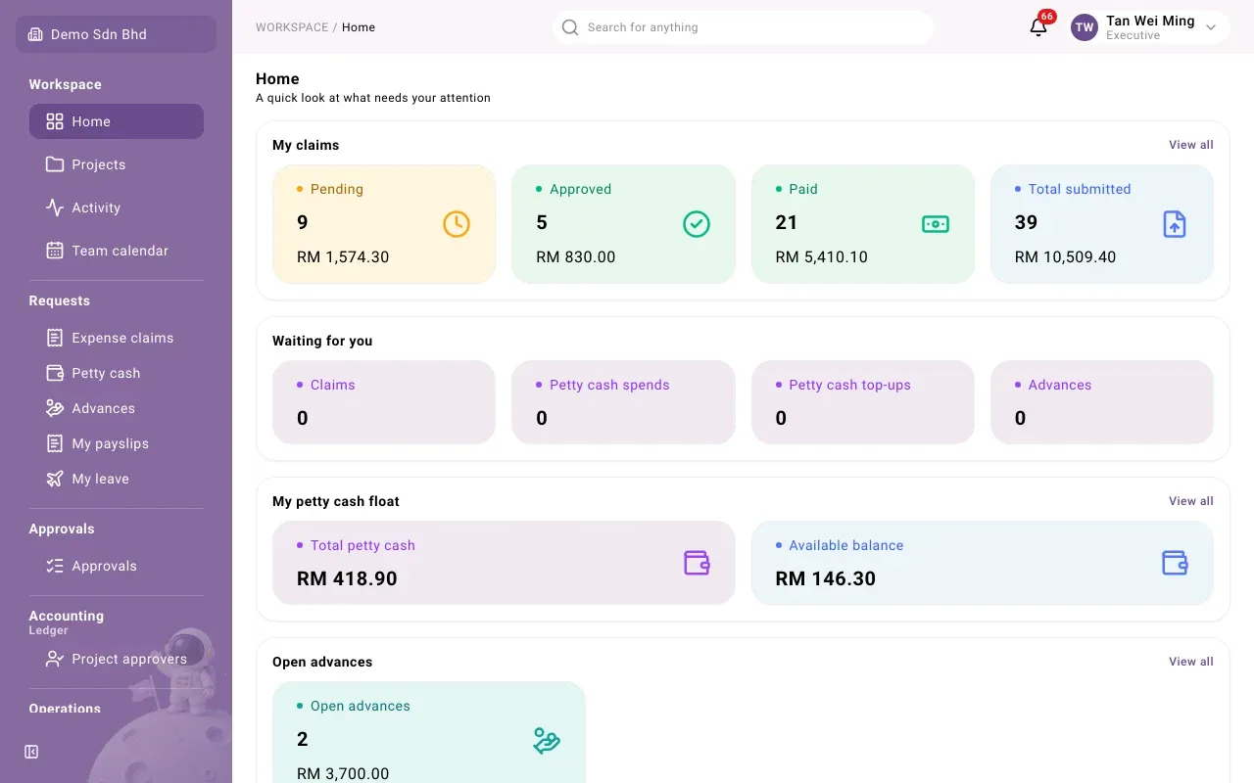This screenshot has width=1254, height=783.
Task: Click the Available balance wallet icon
Action: (1175, 563)
